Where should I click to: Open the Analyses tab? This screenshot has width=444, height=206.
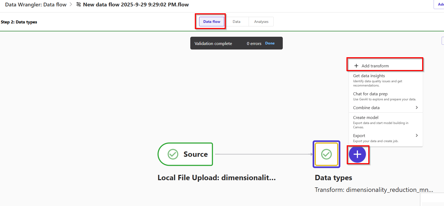point(261,22)
